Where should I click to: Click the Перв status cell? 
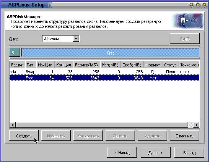[x=170, y=72]
